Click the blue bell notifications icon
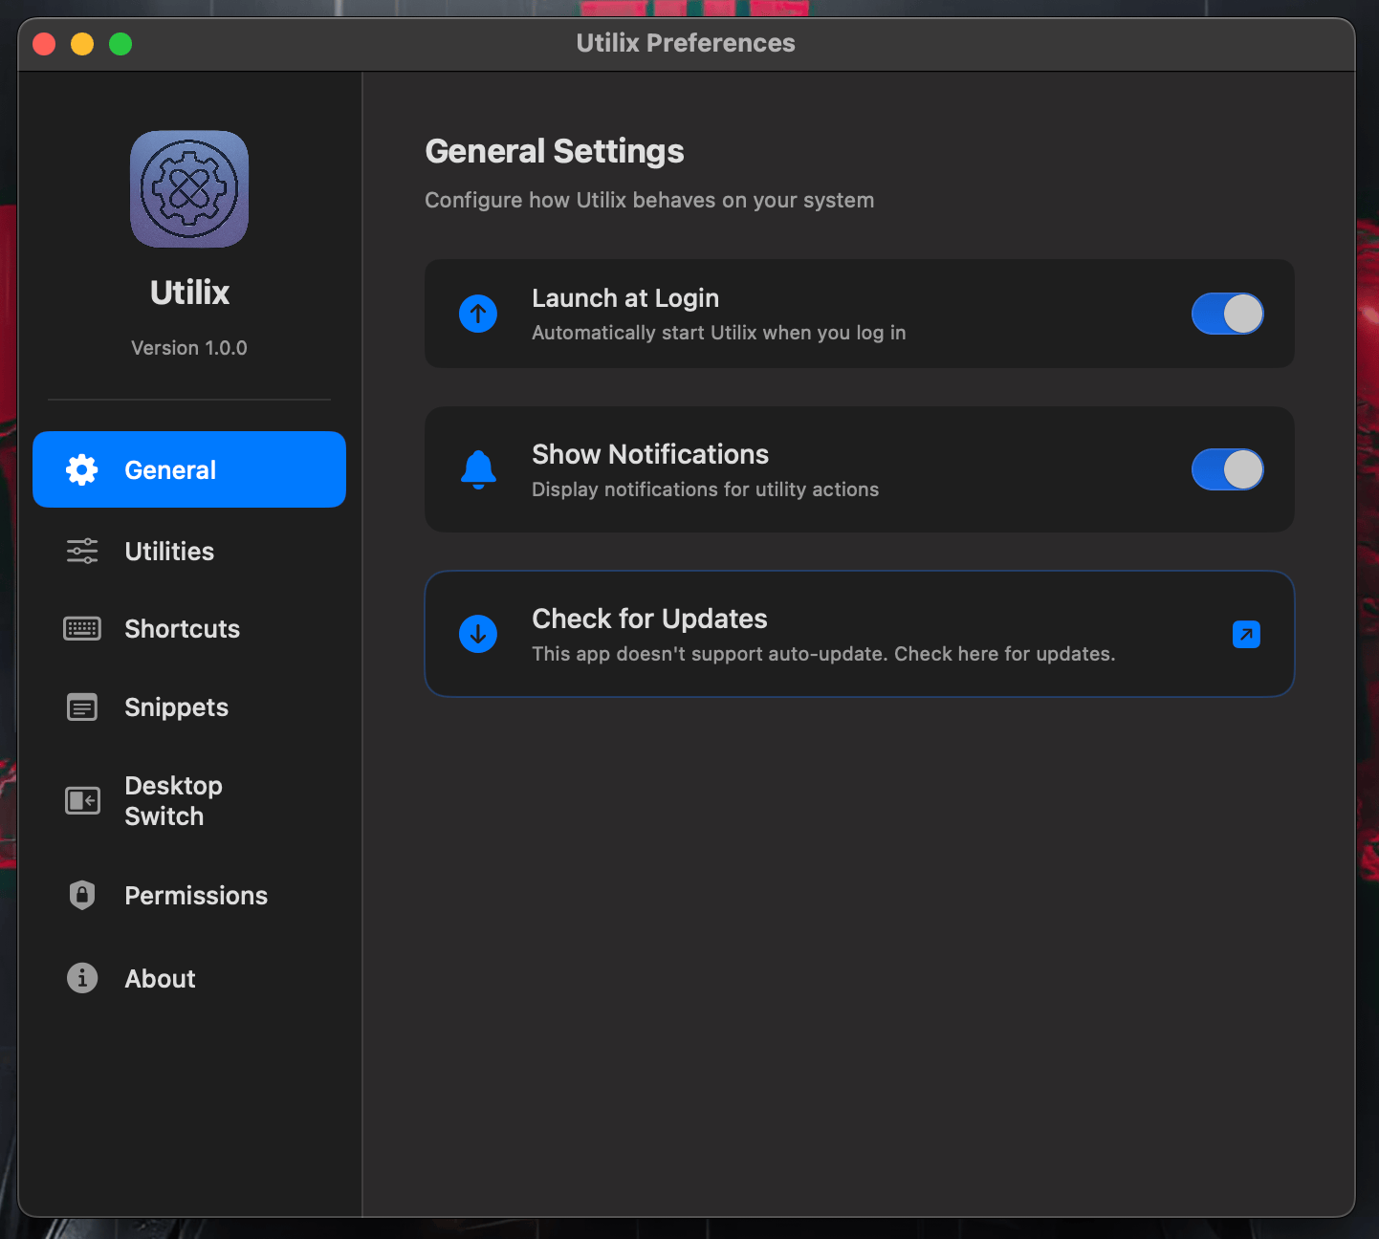This screenshot has height=1239, width=1379. pos(478,469)
